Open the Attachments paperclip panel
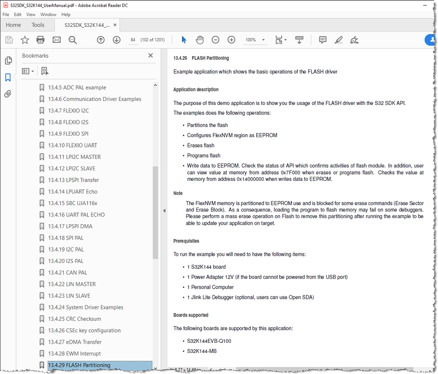 tap(8, 93)
